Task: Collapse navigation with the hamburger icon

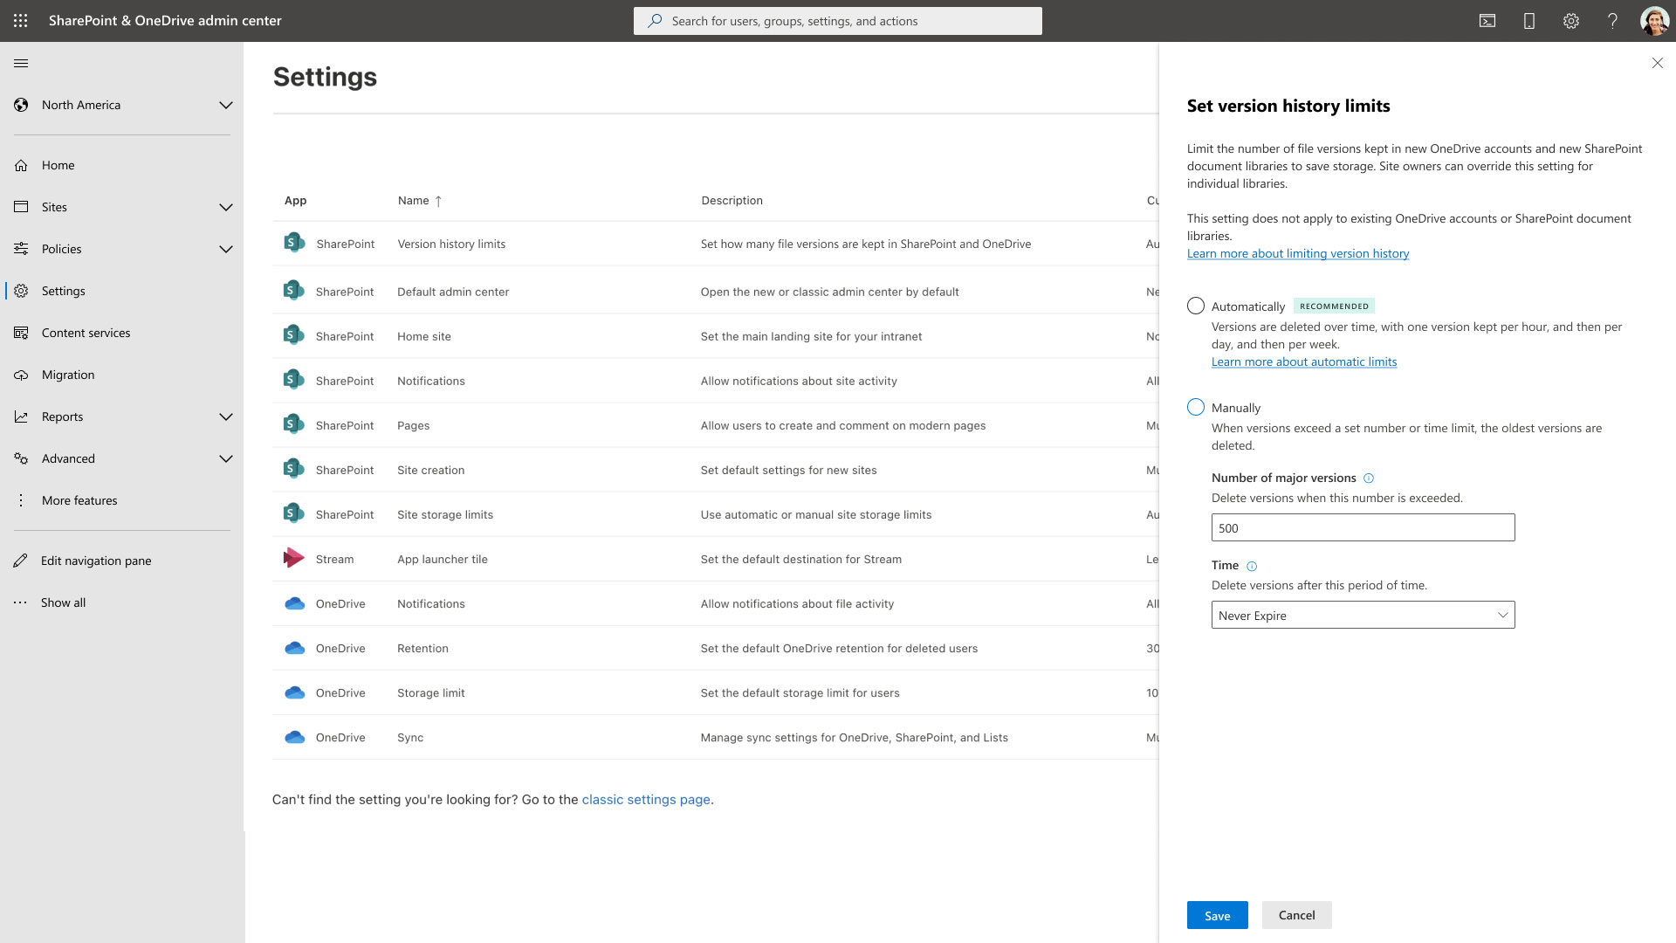Action: pyautogui.click(x=21, y=63)
